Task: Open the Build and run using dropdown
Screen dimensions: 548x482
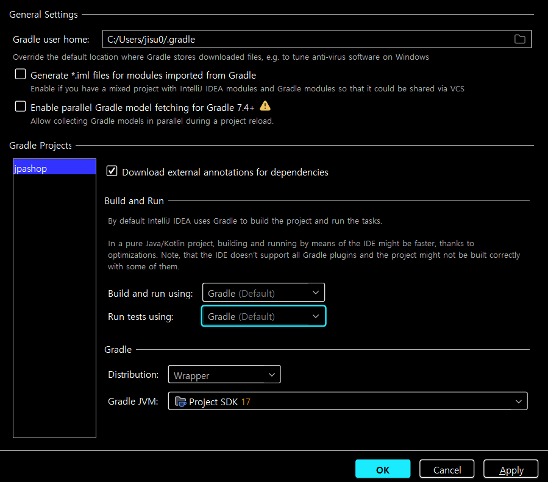Action: (263, 292)
